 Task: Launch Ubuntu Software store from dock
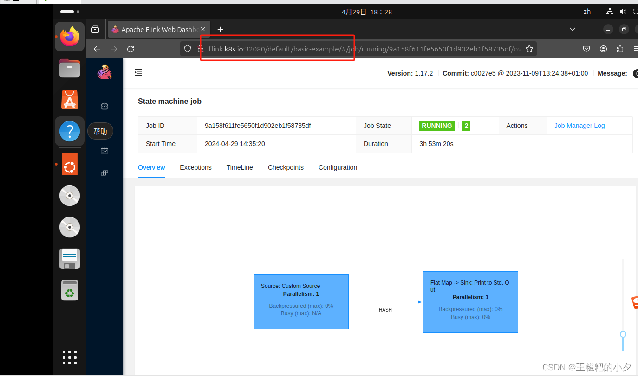coord(70,99)
